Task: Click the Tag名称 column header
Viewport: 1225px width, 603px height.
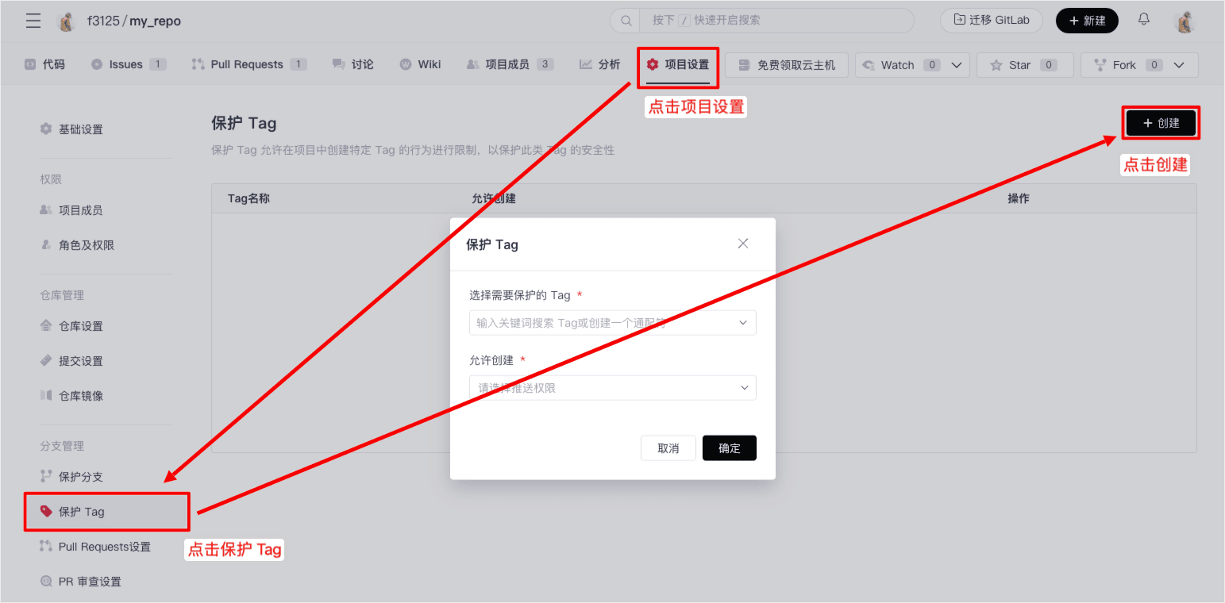Action: [248, 198]
